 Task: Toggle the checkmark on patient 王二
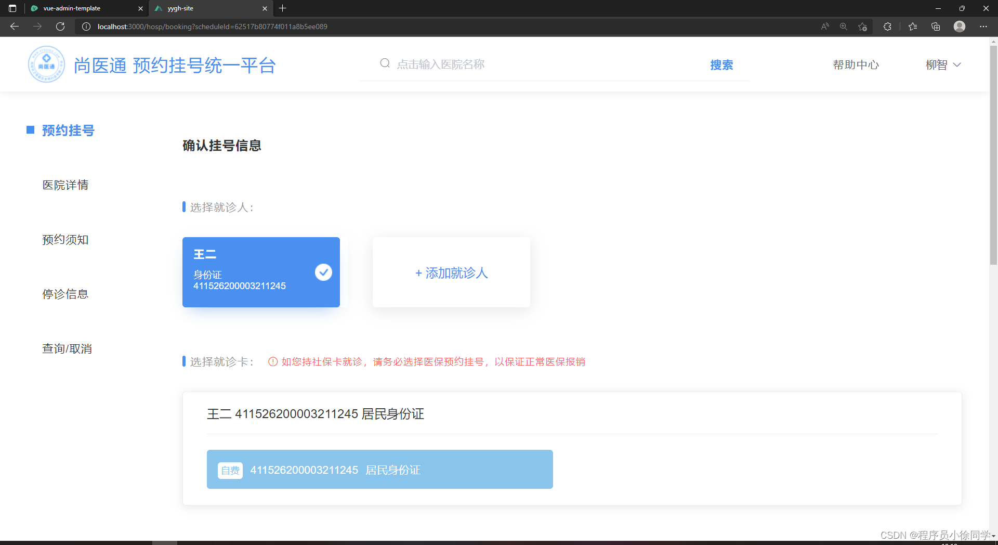click(323, 272)
